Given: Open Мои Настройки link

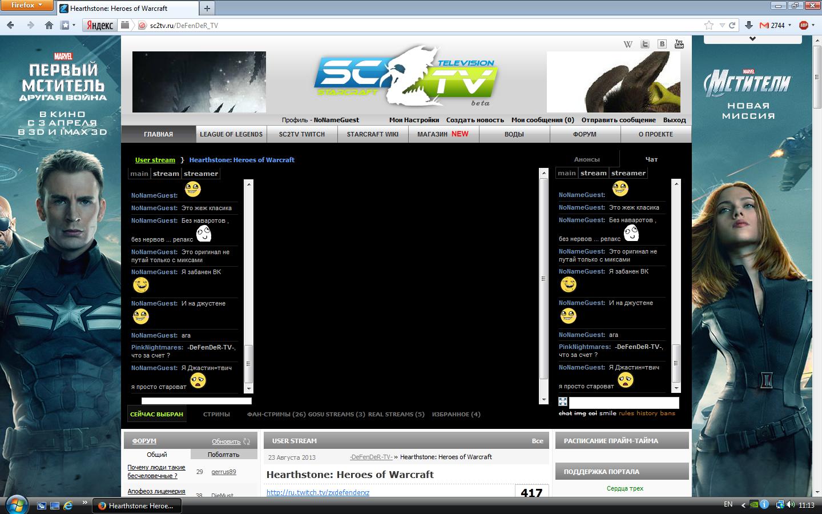Looking at the screenshot, I should [414, 120].
